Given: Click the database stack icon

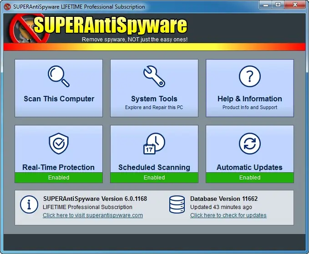Looking at the screenshot, I should tap(177, 204).
